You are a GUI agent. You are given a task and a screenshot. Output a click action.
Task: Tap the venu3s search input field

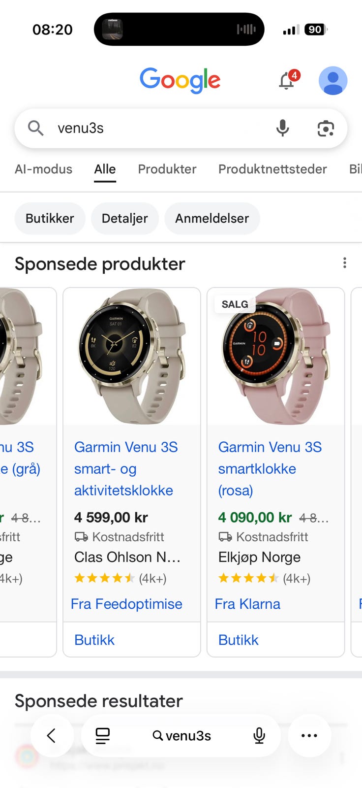[148, 128]
